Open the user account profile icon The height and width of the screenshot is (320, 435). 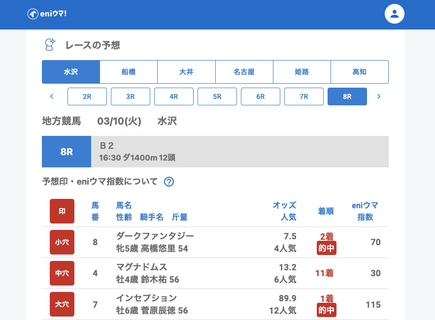(394, 14)
